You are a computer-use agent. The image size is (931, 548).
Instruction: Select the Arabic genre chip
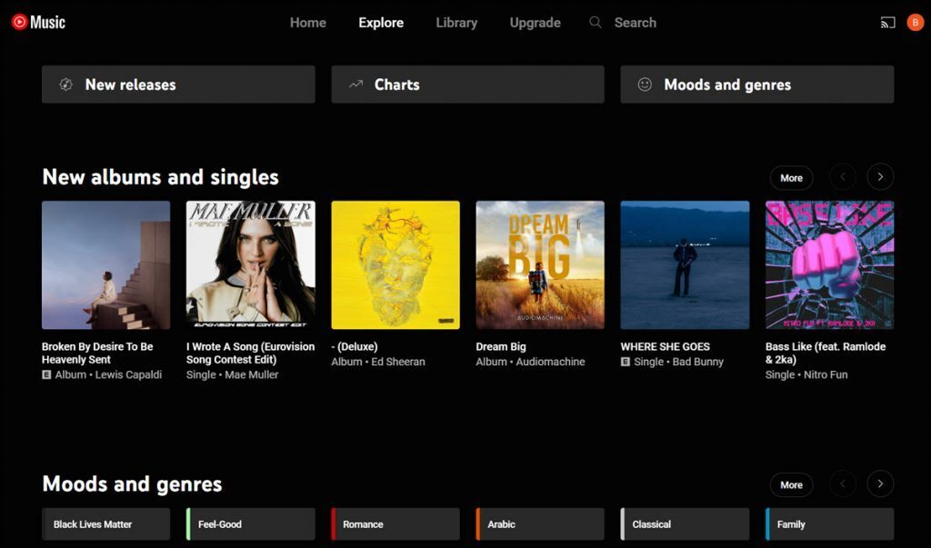click(x=539, y=523)
